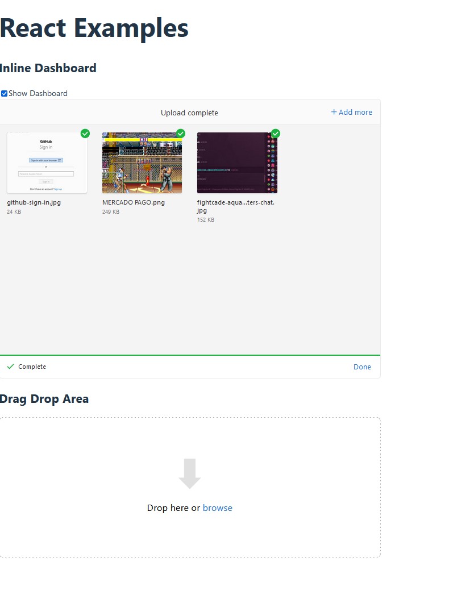Uncheck the Show Dashboard checkbox

coord(4,94)
